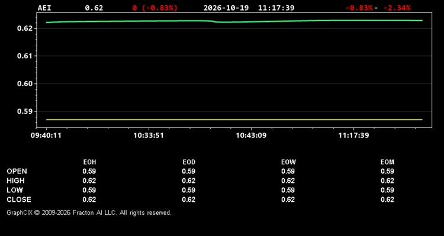The image size is (444, 236).
Task: Click the 10:43:09 time axis marker
Action: pyautogui.click(x=251, y=136)
